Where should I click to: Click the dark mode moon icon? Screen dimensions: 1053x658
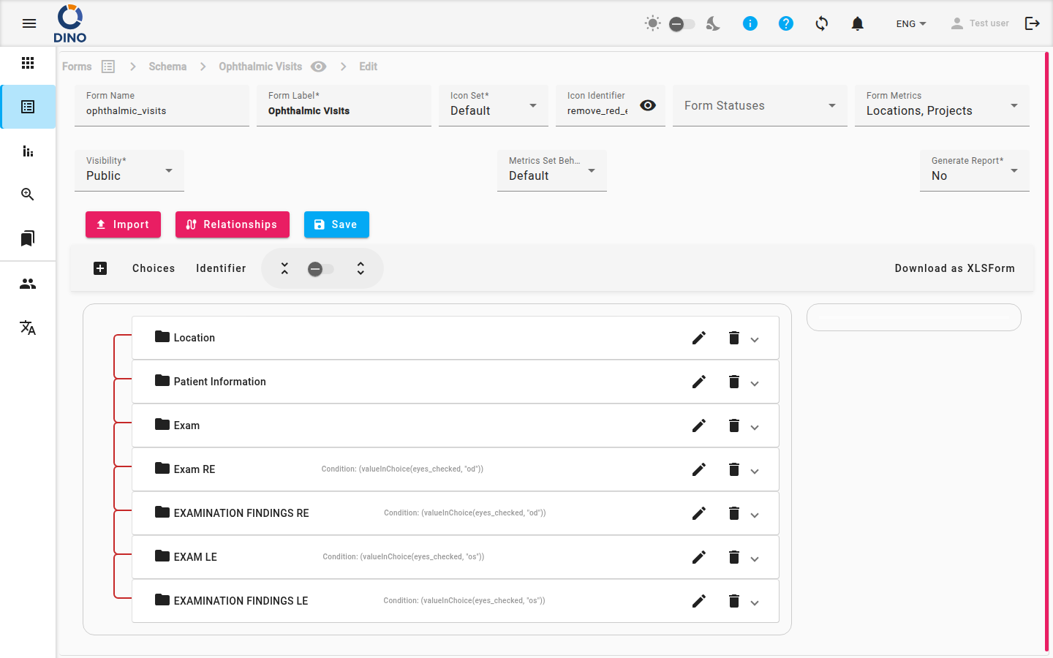[x=713, y=23]
